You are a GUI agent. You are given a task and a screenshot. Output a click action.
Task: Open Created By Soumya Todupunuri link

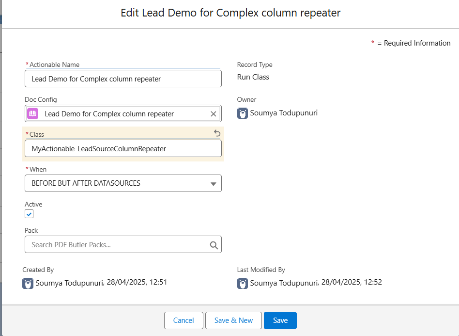pos(69,283)
